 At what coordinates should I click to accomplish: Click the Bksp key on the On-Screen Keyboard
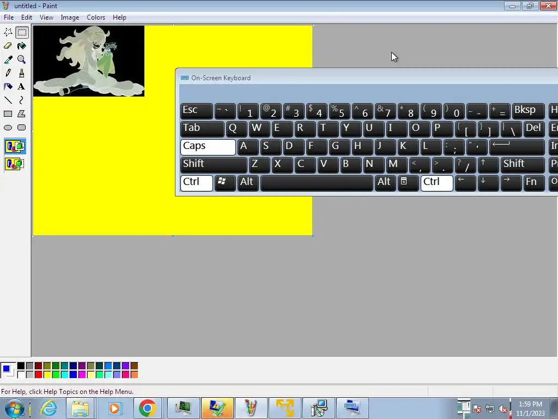tap(528, 111)
